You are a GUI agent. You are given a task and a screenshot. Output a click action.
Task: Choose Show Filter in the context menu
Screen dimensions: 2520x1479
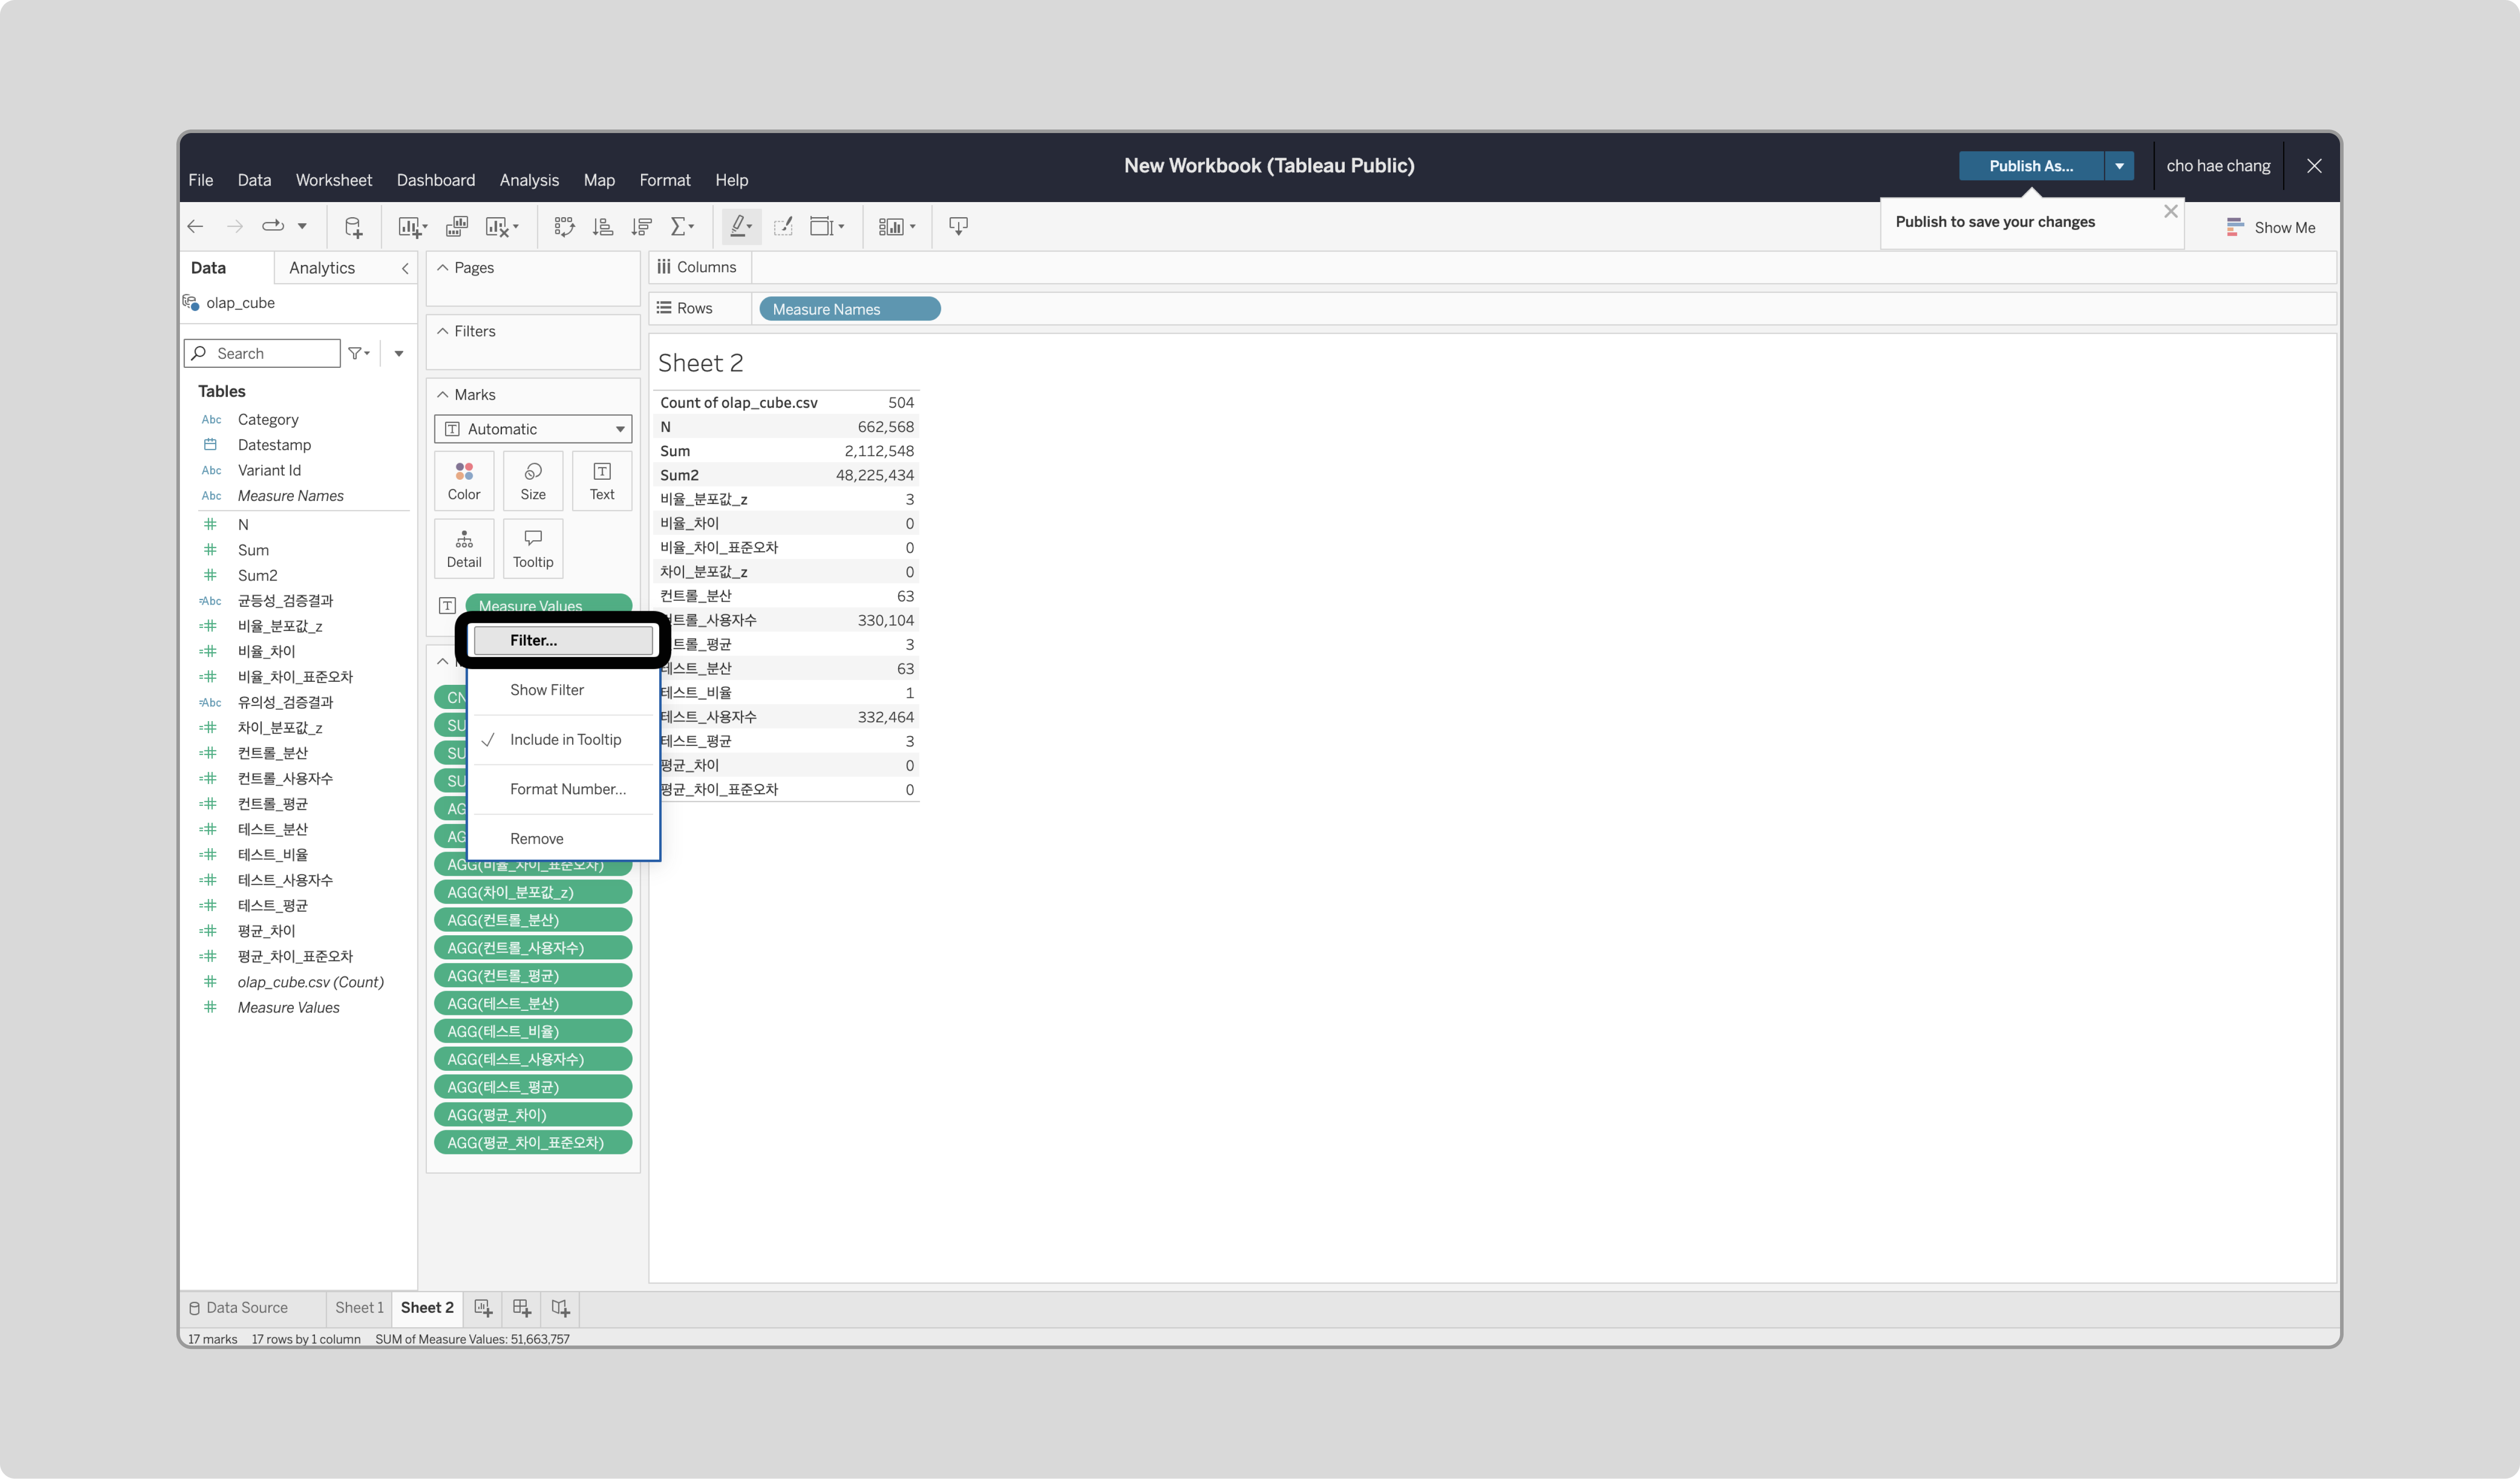click(x=563, y=690)
